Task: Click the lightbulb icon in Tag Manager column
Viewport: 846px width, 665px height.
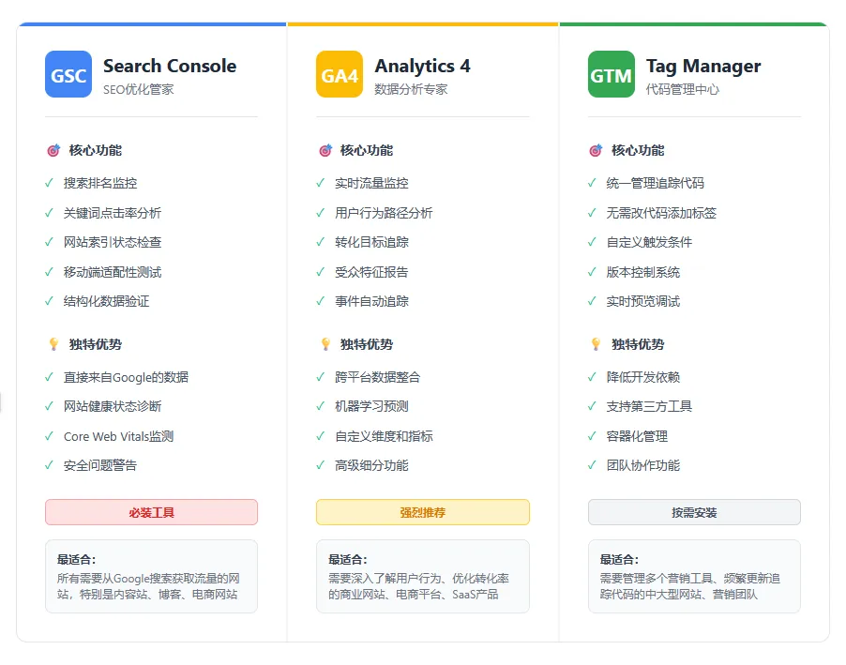Action: pyautogui.click(x=596, y=344)
